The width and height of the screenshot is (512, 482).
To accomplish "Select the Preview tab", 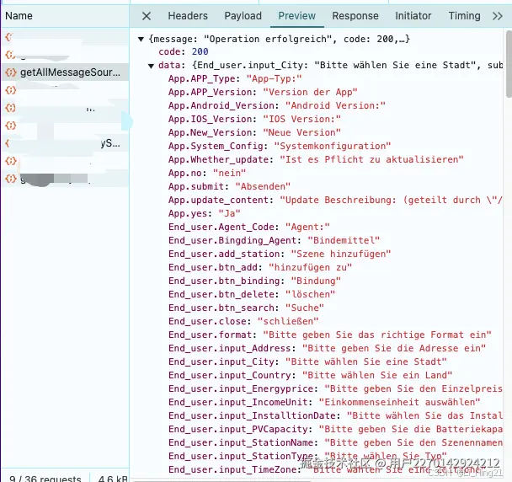I will [296, 16].
